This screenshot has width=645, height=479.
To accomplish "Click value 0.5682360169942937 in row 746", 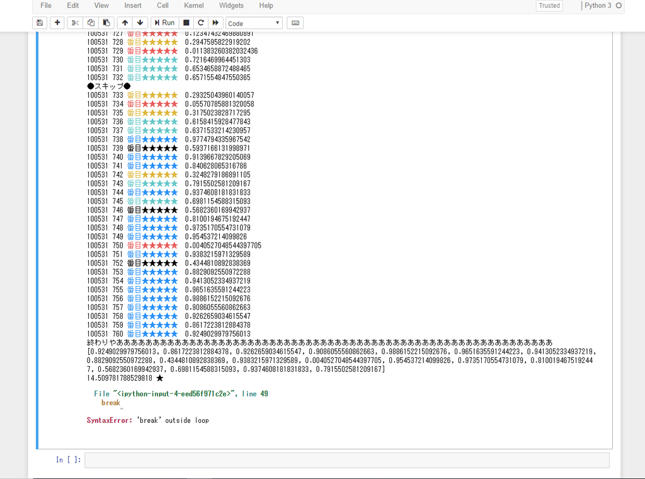I will tap(217, 210).
